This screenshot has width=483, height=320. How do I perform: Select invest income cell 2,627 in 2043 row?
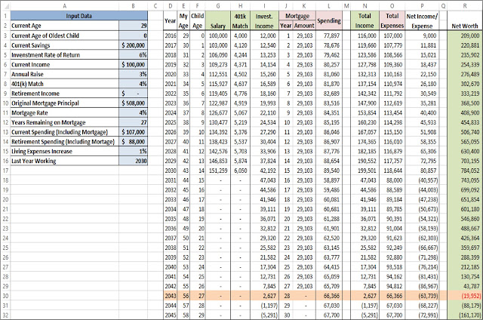[264, 296]
